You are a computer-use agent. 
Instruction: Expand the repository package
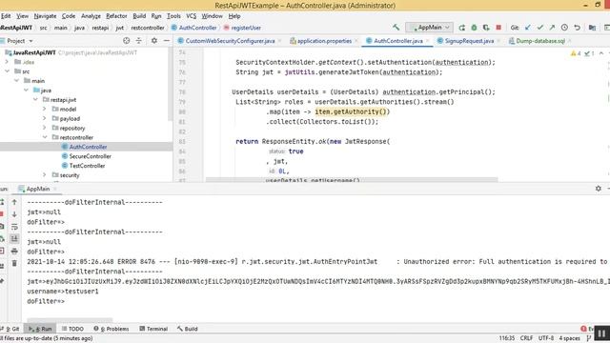click(45, 128)
